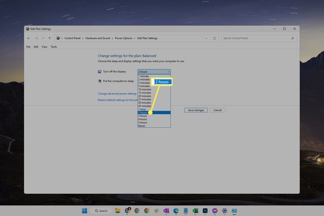The image size is (324, 216).
Task: Open Slack from the taskbar
Action: click(156, 211)
